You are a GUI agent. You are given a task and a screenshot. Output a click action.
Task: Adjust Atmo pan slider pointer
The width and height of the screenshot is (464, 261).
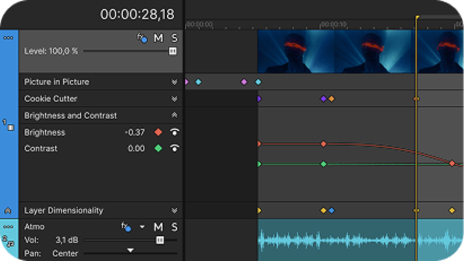point(130,251)
